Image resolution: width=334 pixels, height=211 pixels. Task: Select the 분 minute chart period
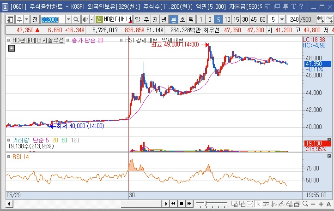pyautogui.click(x=173, y=20)
